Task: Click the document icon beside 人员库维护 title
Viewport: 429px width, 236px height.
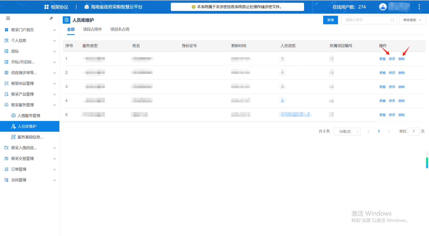Action: pos(66,20)
